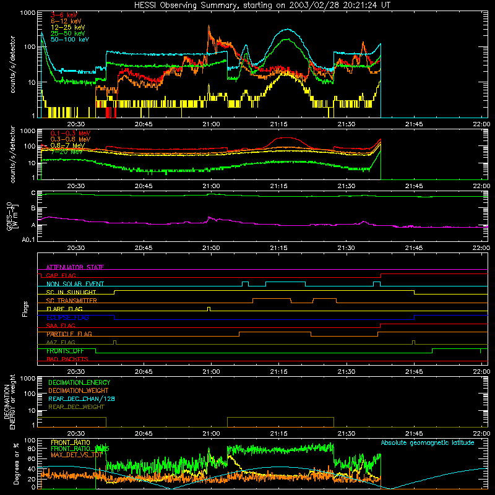This screenshot has width=495, height=495.
Task: Click the REAR_DEC_CHAN/128 legend label
Action: coord(82,399)
